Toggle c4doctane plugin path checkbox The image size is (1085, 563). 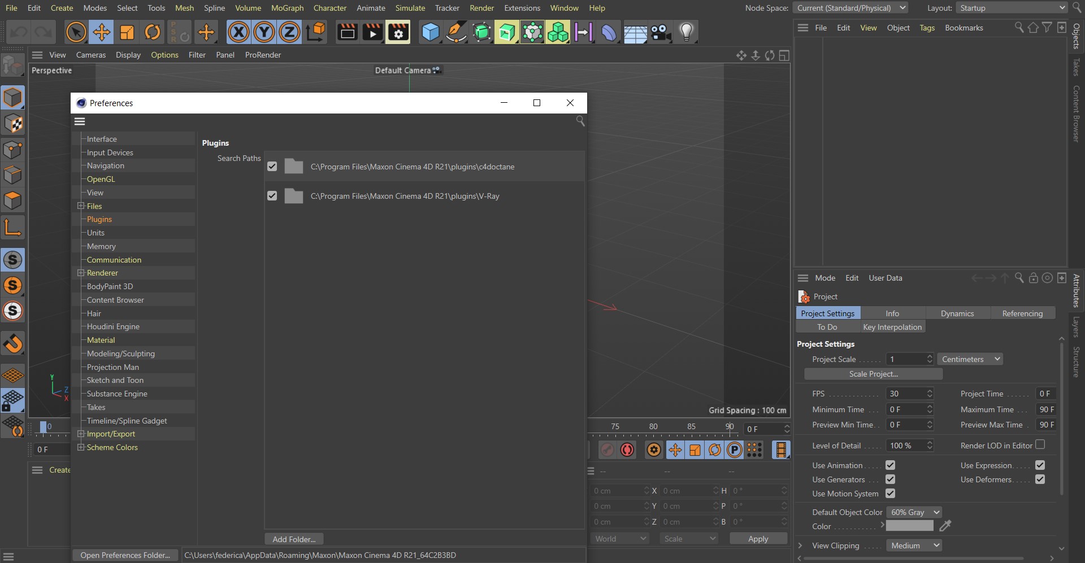click(272, 167)
